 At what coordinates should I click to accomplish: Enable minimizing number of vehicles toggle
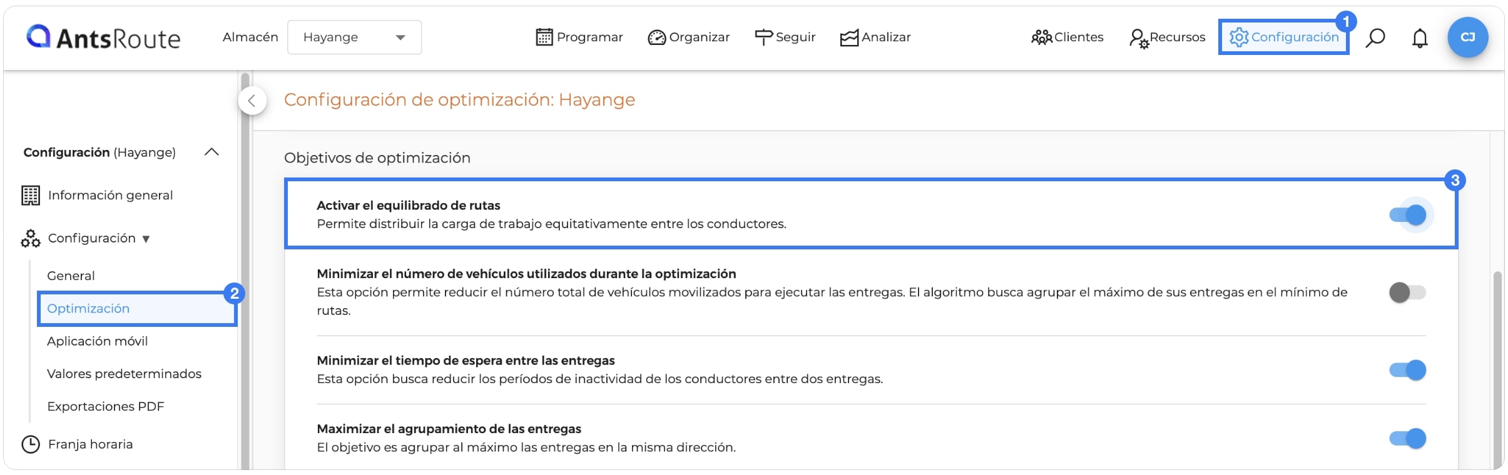point(1408,292)
